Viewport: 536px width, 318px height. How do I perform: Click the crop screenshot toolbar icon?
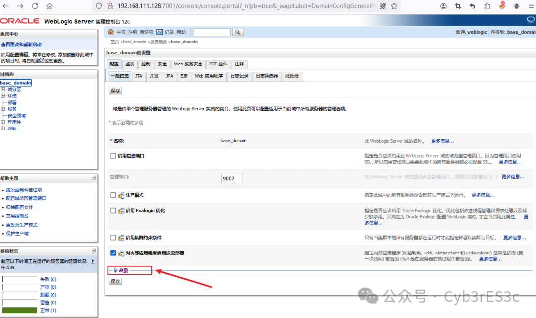[x=458, y=6]
